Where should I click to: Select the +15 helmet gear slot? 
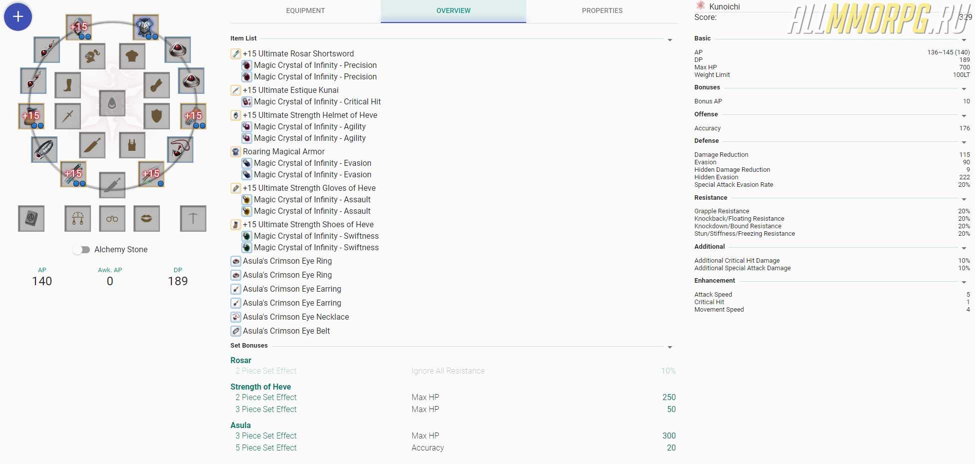point(78,27)
